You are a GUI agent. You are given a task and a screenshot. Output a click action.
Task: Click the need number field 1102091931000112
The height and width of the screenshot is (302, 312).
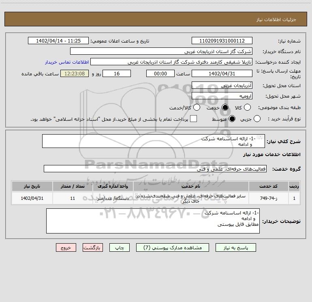(x=222, y=41)
